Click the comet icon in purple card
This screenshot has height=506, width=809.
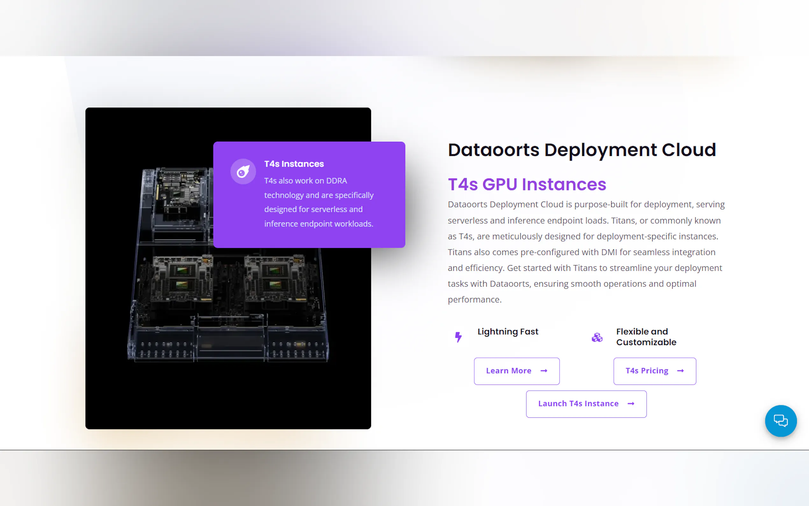coord(243,172)
